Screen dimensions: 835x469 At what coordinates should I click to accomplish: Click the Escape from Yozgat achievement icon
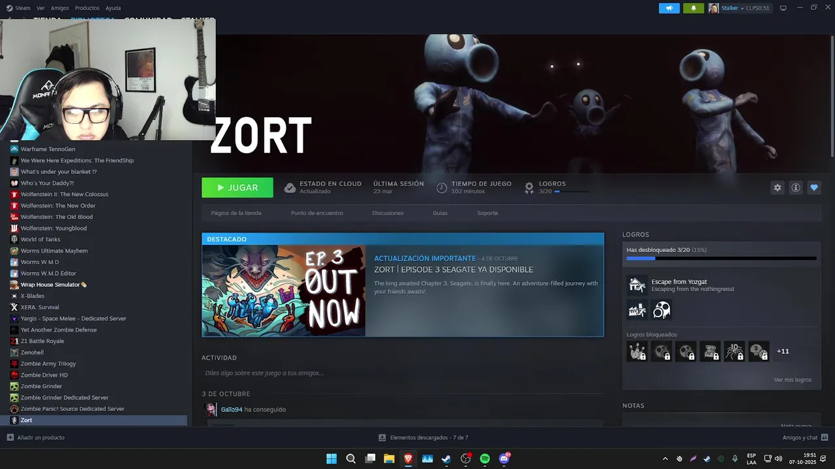[637, 285]
